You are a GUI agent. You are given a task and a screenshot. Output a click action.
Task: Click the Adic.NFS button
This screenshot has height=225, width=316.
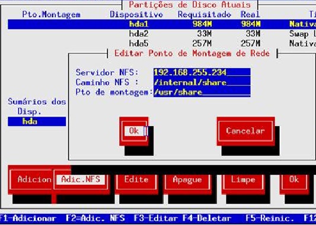click(81, 179)
